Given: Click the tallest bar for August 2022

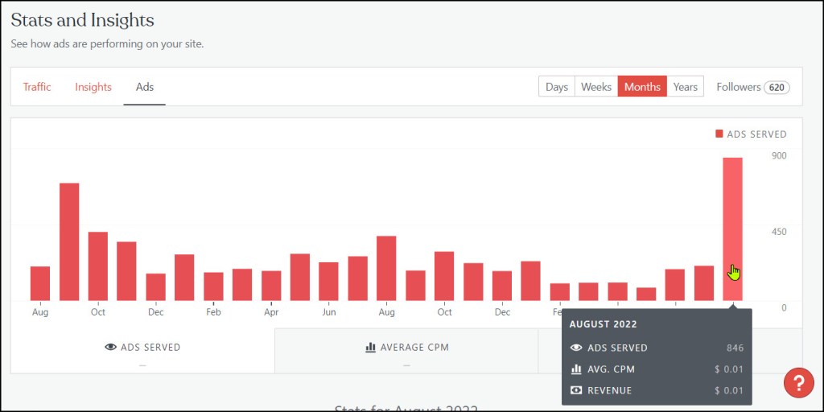Looking at the screenshot, I should (x=732, y=229).
